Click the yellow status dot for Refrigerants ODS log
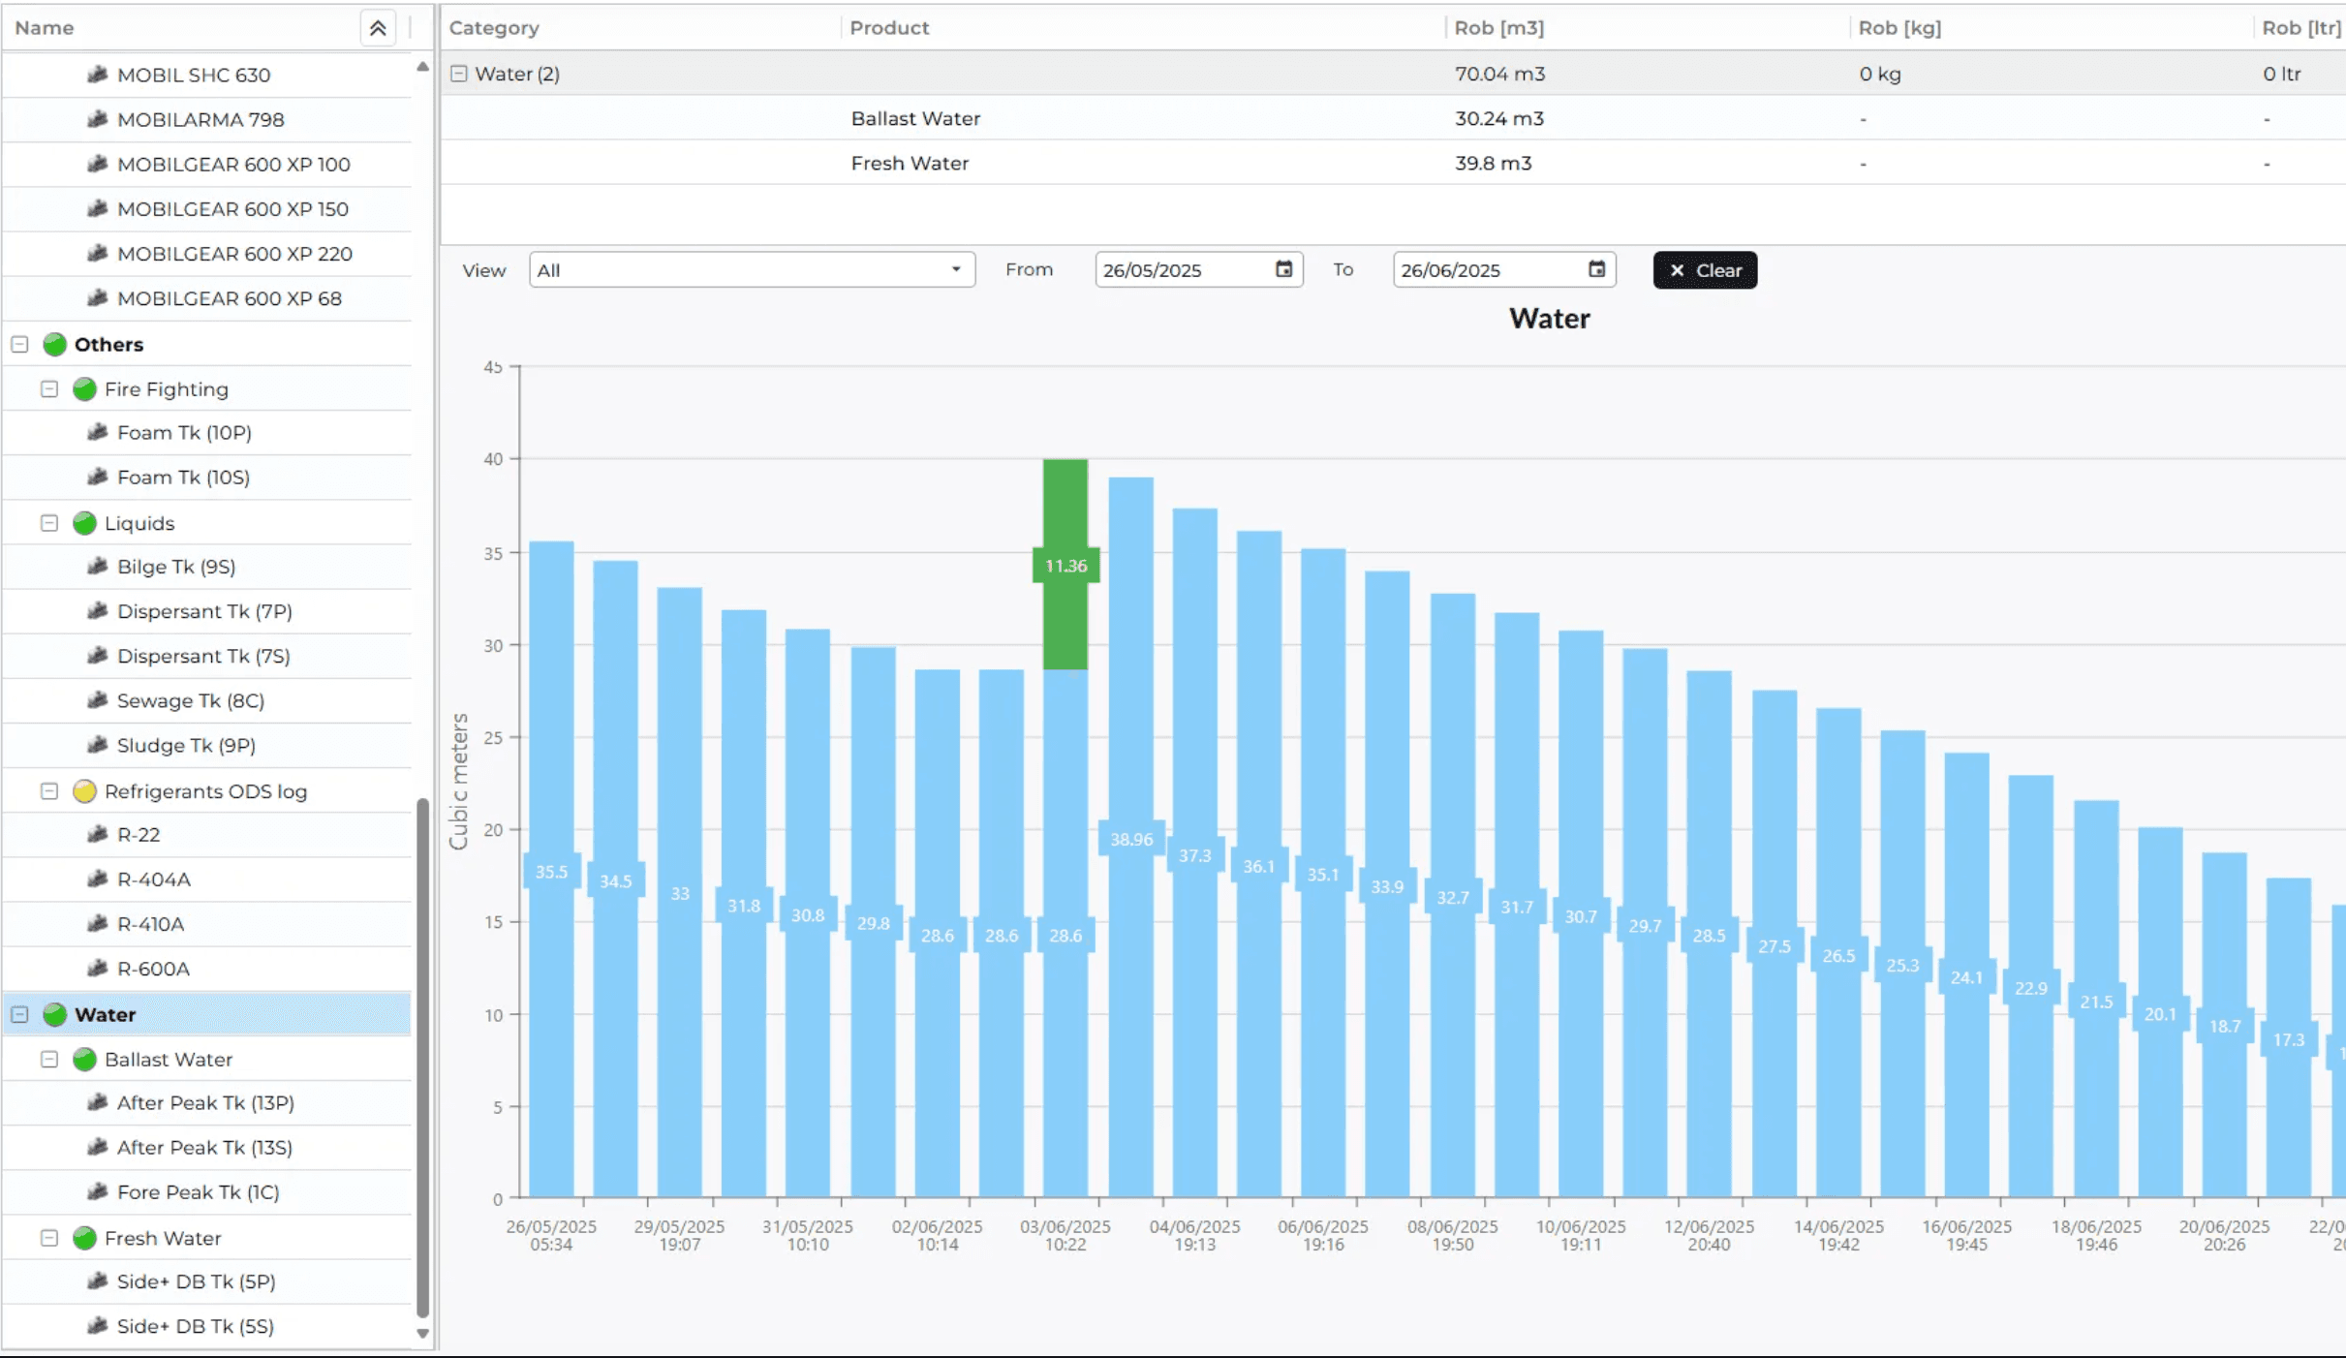This screenshot has width=2346, height=1358. click(x=85, y=791)
